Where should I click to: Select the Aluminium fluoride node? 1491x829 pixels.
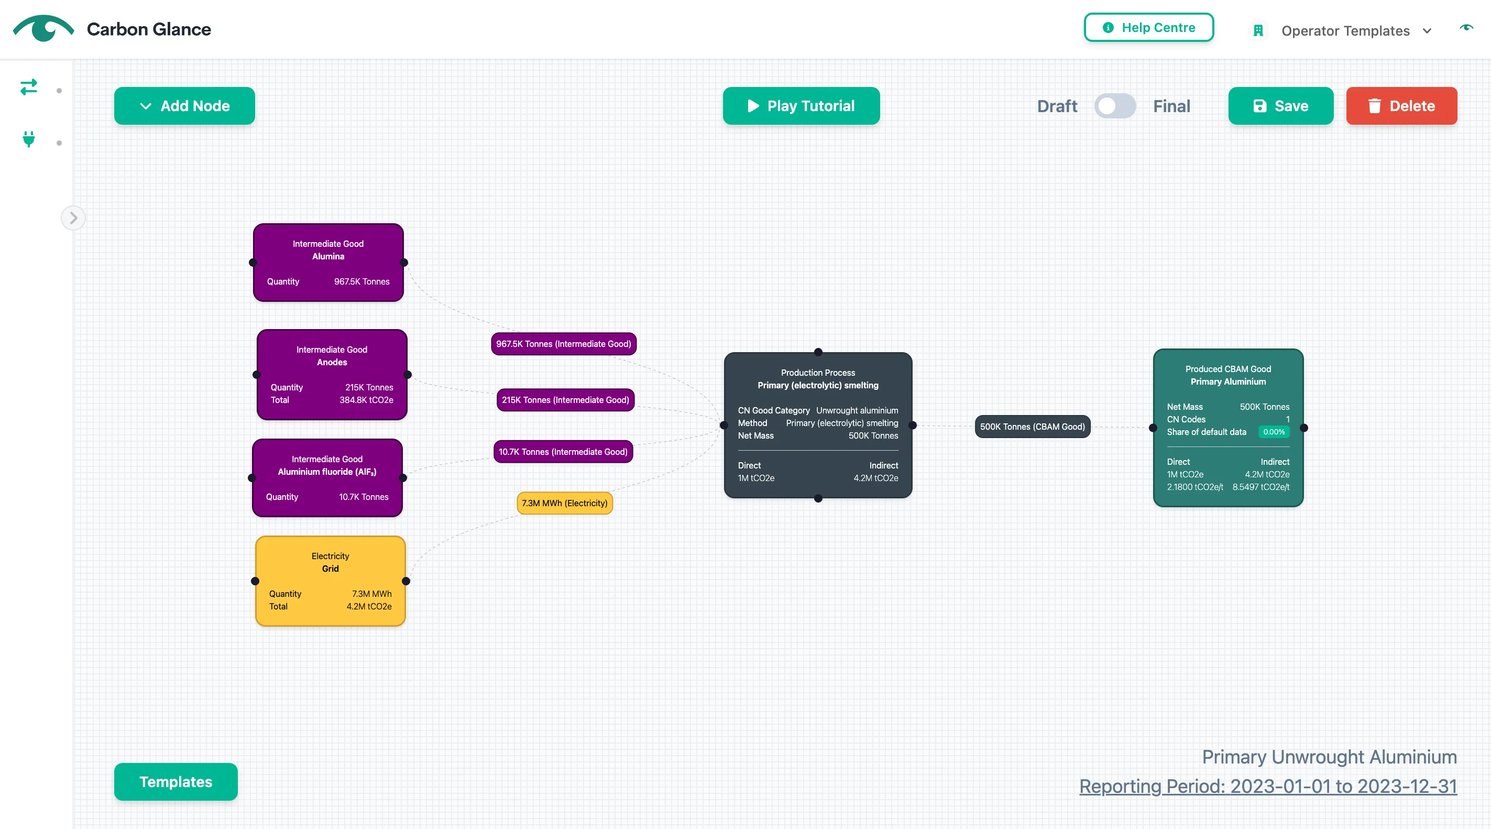[327, 477]
